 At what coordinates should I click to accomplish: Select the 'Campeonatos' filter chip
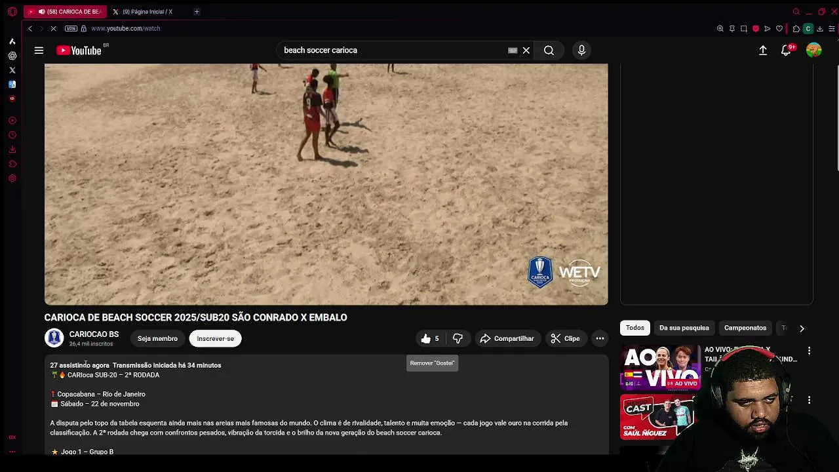click(x=745, y=328)
